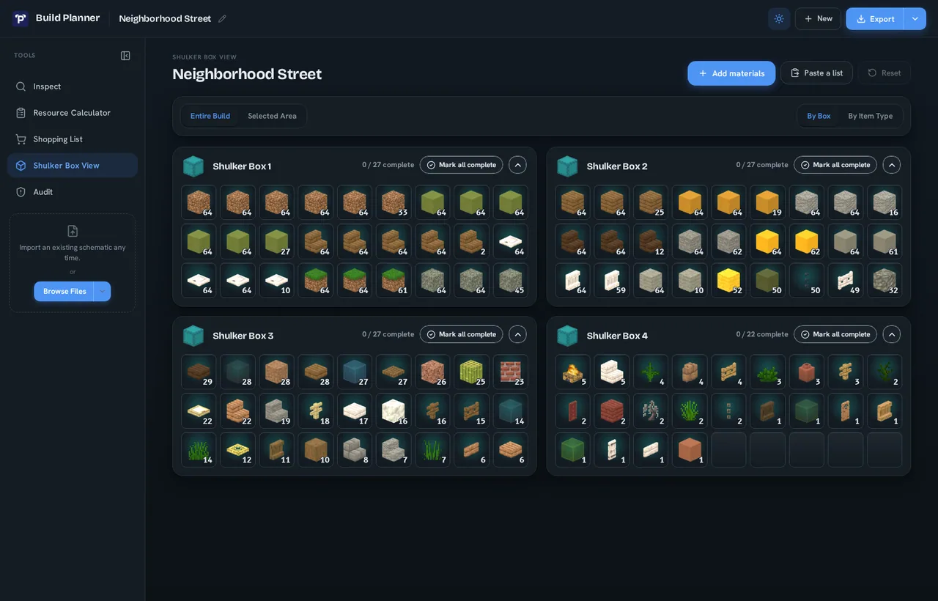Click the Shulker Box 4 cyan box icon
Screen dimensions: 938x601
click(x=567, y=336)
